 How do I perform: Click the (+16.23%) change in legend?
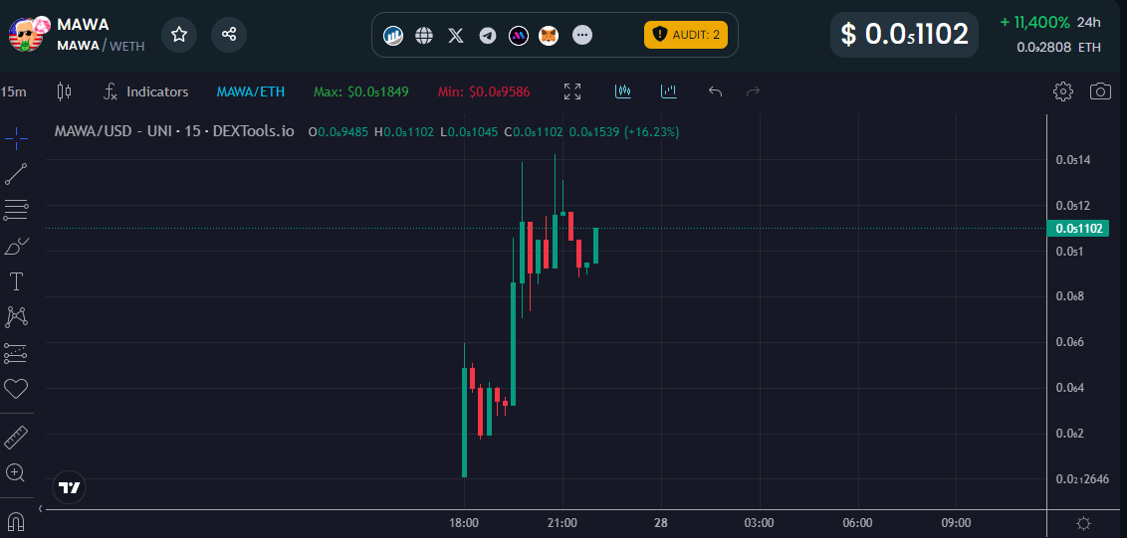(x=651, y=132)
